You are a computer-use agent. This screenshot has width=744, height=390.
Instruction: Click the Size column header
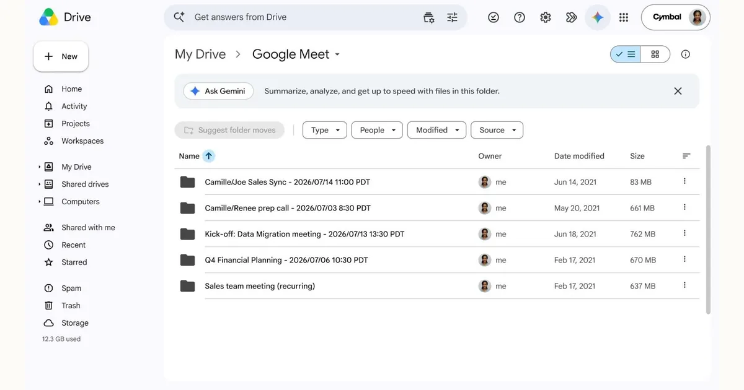pos(637,156)
